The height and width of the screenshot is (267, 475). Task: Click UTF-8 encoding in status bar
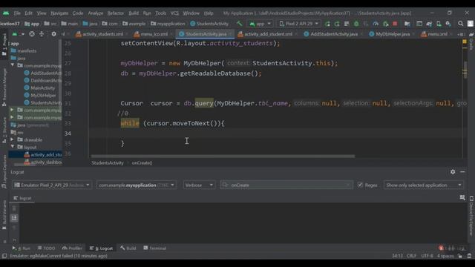[x=427, y=256]
